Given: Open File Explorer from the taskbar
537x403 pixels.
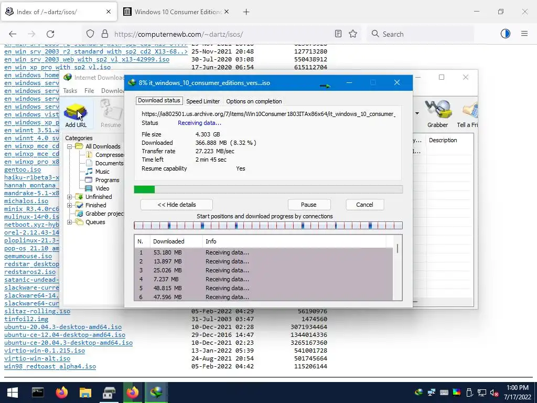Looking at the screenshot, I should click(x=85, y=393).
